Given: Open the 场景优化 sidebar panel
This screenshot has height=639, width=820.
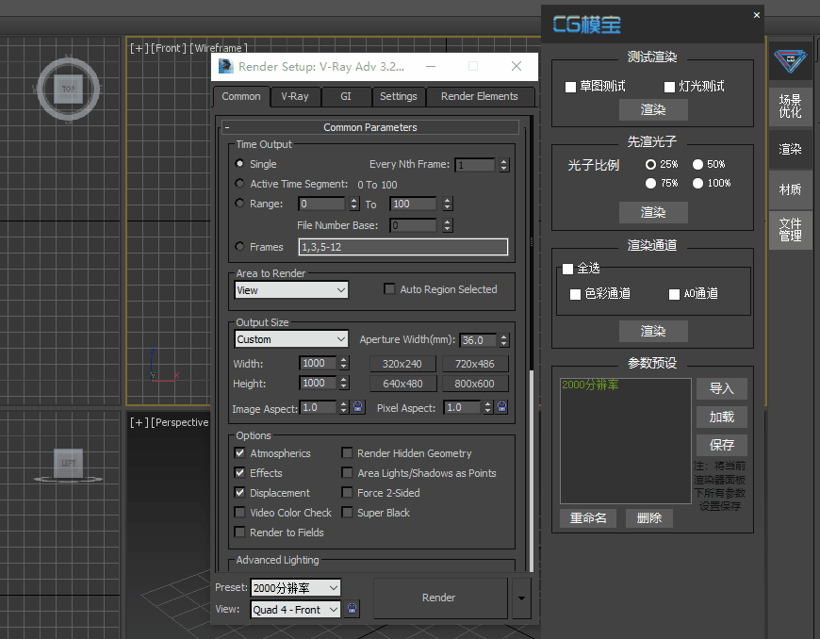Looking at the screenshot, I should [791, 103].
